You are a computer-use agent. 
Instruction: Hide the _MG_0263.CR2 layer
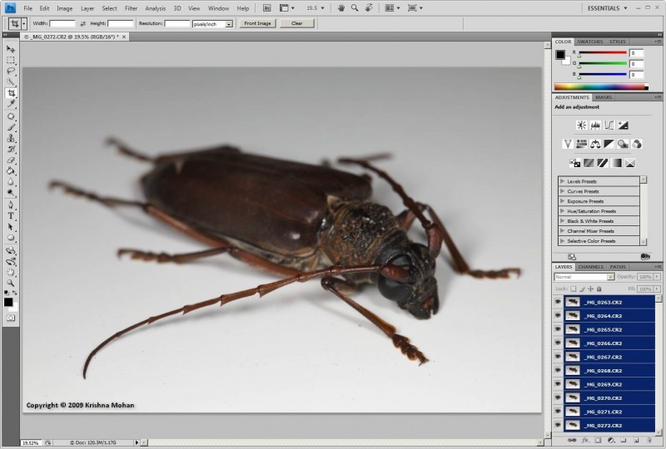[558, 302]
